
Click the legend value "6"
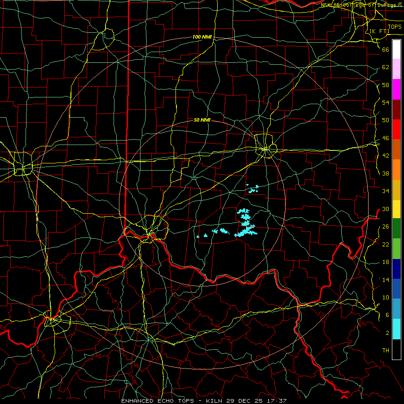point(387,315)
